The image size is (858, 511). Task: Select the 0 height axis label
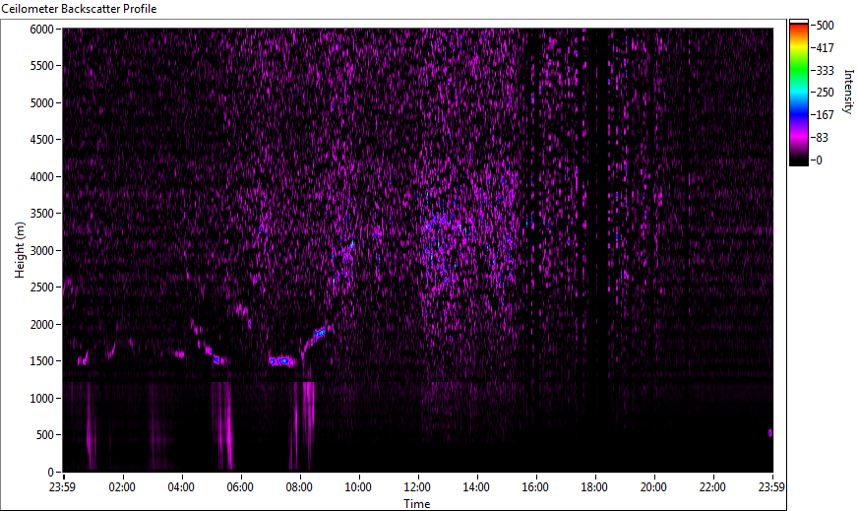tap(51, 473)
